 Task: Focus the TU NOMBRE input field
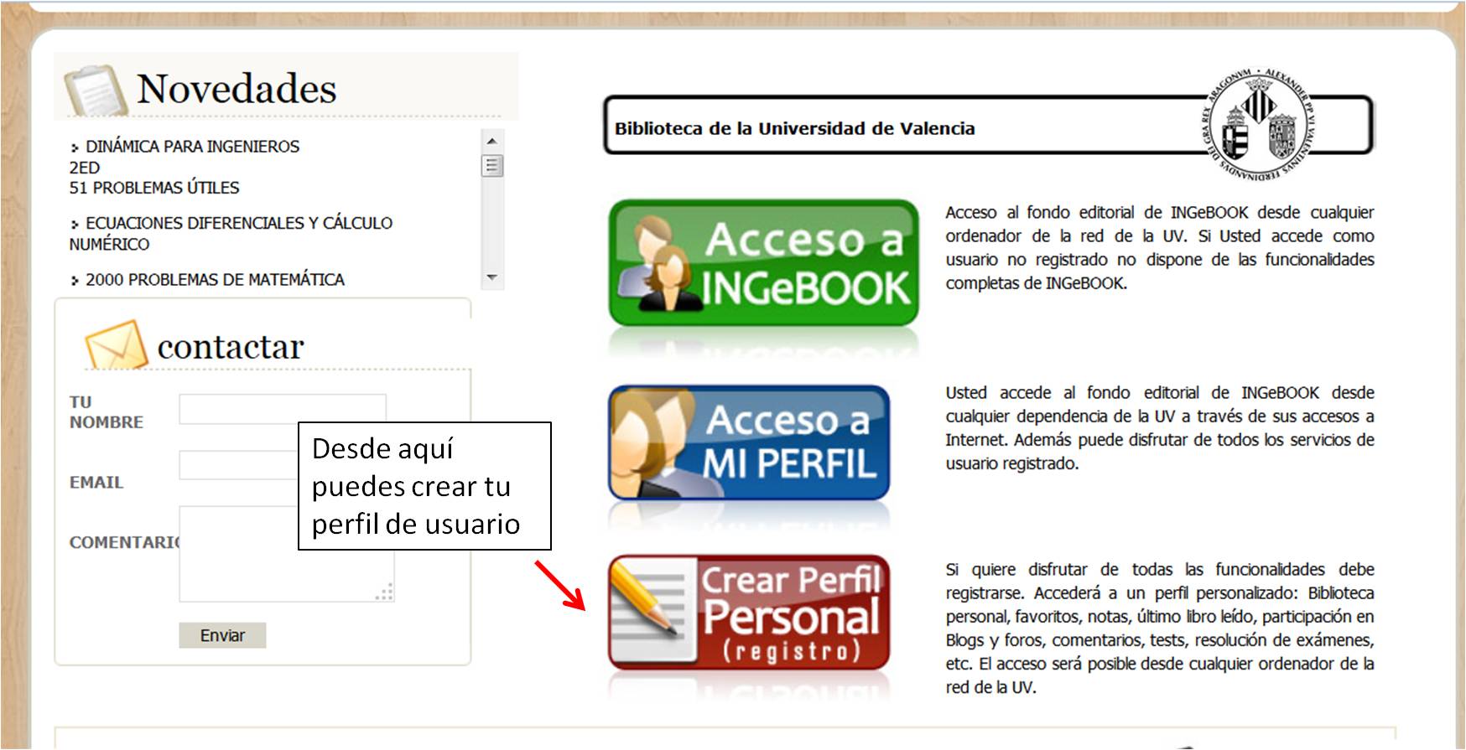pyautogui.click(x=283, y=408)
